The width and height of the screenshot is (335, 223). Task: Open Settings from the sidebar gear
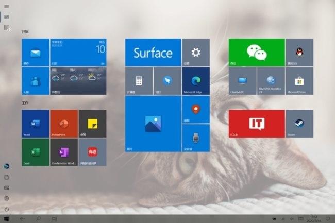coord(7,198)
